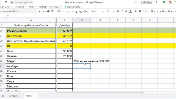Select the 'ФОТ' cell
176x99 pixels.
click(x=31, y=46)
